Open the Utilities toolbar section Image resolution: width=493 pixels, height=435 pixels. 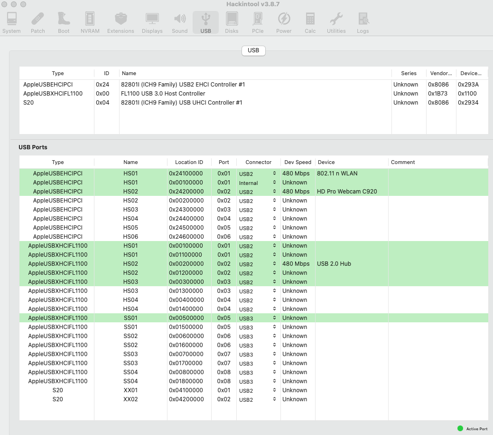point(336,23)
